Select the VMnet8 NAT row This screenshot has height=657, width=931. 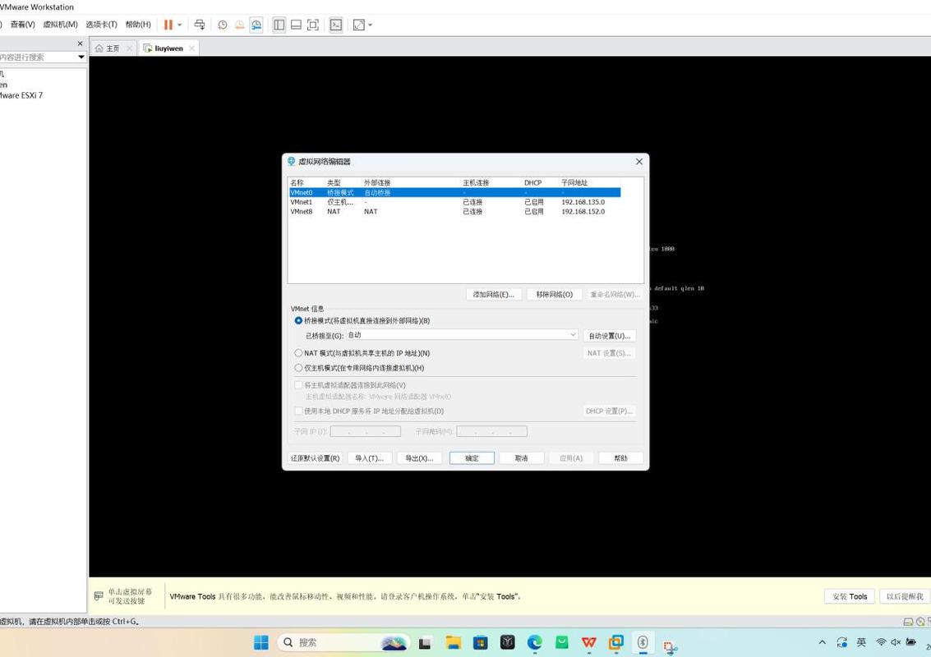click(454, 211)
